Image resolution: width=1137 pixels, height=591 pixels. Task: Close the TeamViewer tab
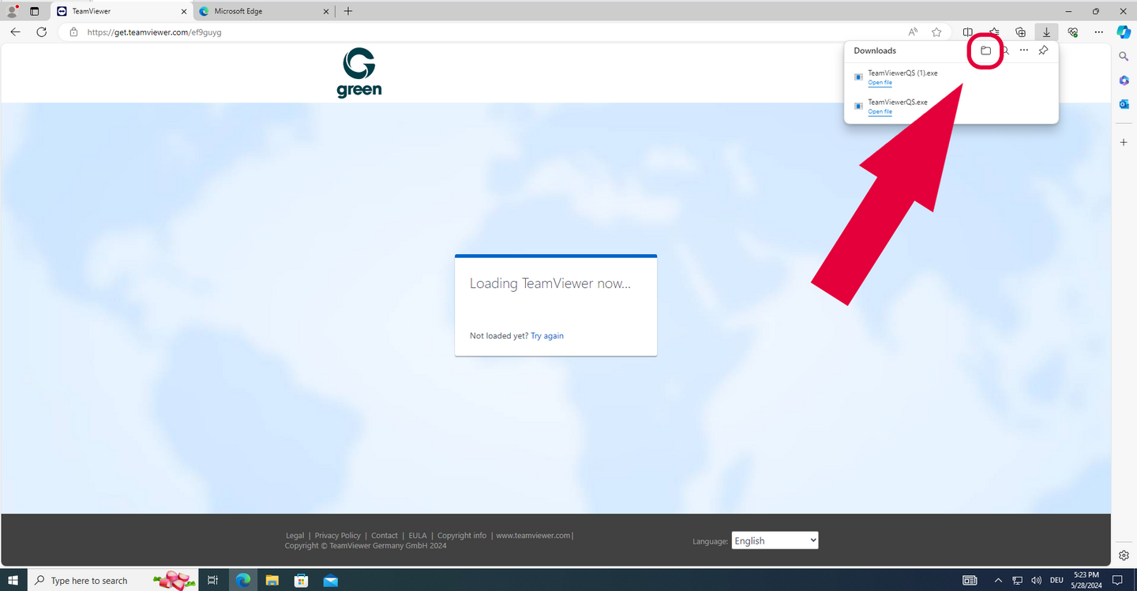coord(184,11)
